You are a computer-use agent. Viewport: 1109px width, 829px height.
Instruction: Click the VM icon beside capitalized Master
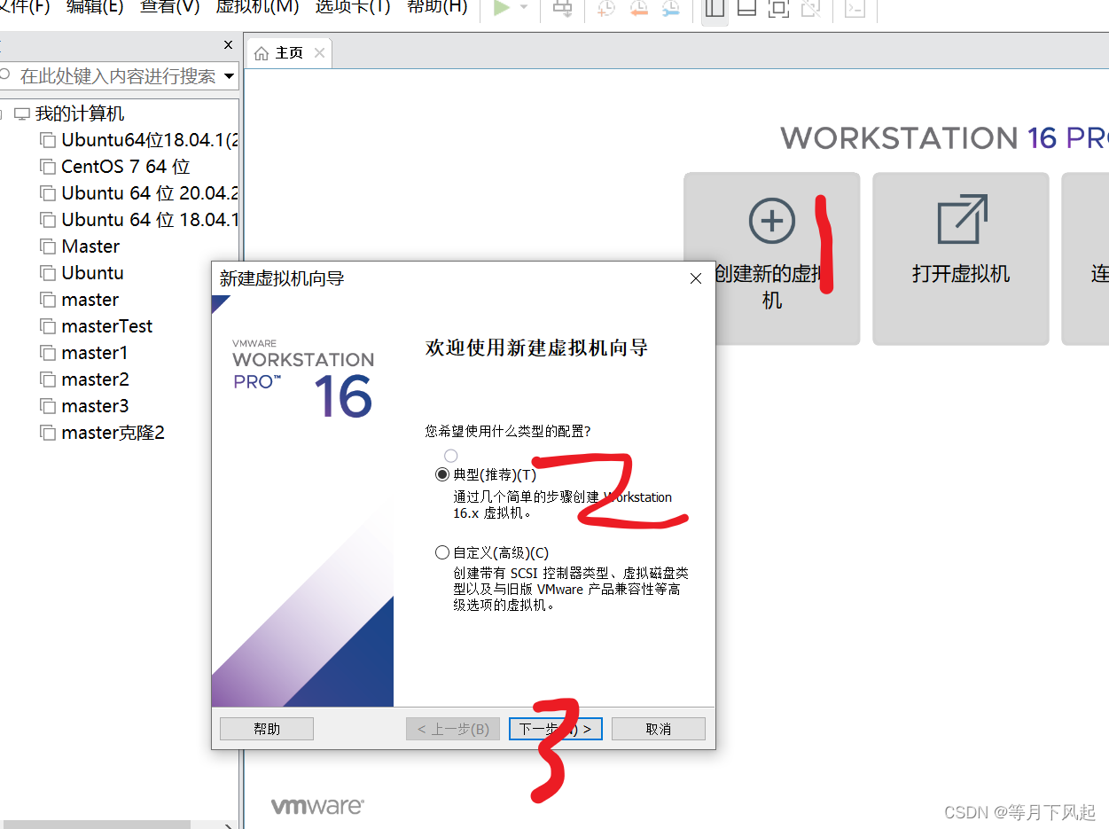[x=47, y=246]
